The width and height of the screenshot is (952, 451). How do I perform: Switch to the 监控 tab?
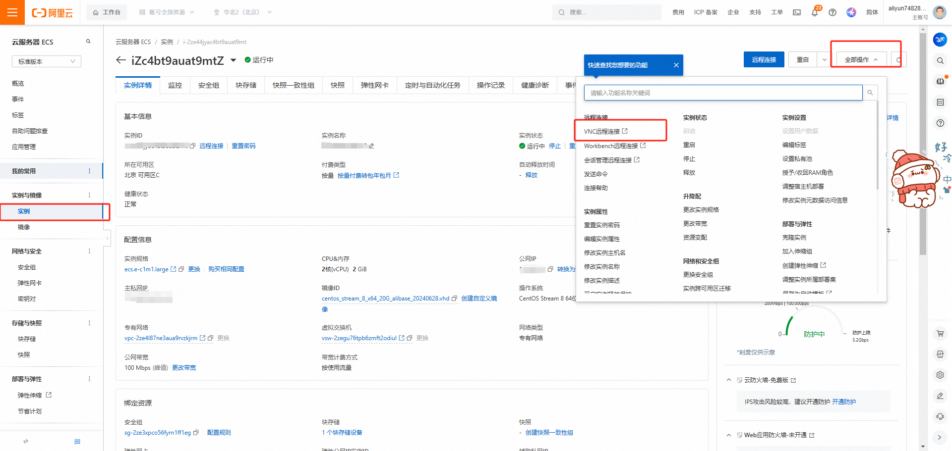point(175,85)
